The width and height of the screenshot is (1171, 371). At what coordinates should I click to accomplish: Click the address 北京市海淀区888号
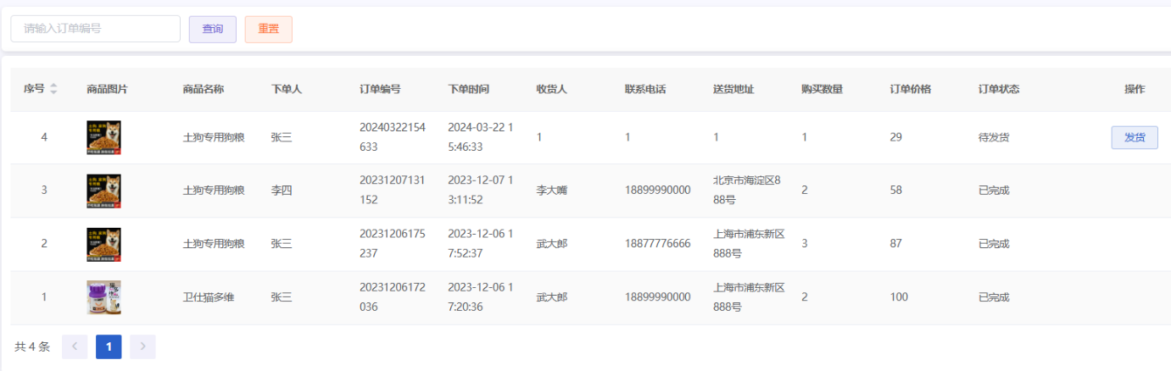[x=747, y=191]
